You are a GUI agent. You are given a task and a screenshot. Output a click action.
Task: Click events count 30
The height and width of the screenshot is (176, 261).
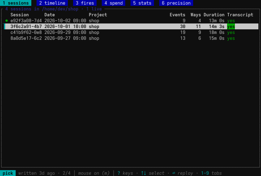pyautogui.click(x=183, y=26)
